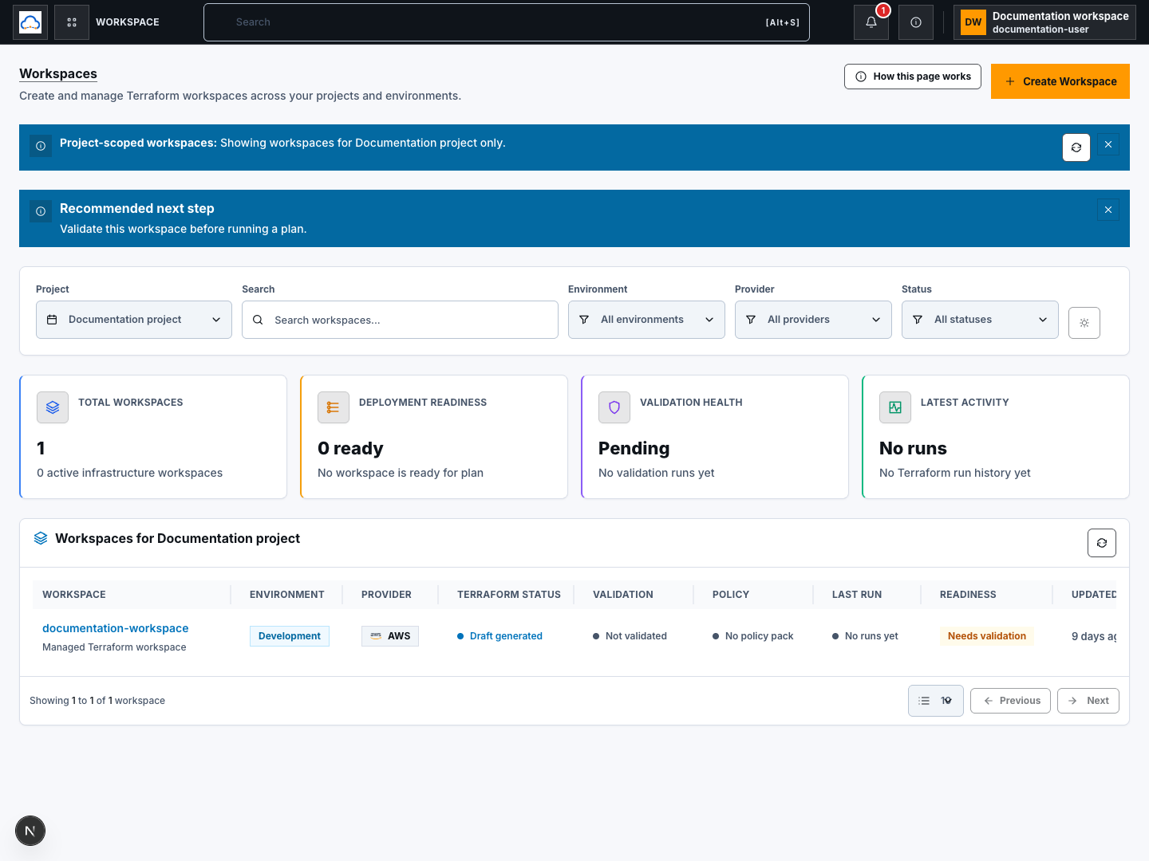Click the Latest Activity chart icon
Screen dimensions: 1149x861
pos(895,407)
